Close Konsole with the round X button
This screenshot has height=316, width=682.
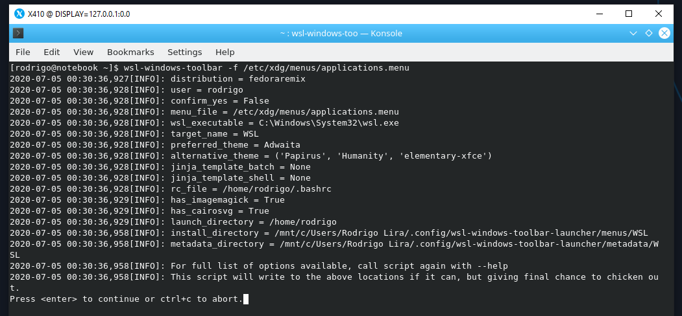(664, 34)
